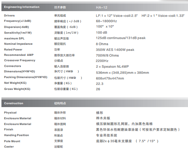Screen dimensions: 188x149
Task: Select the Dispersion(-6dB) label
Action: 17,27
